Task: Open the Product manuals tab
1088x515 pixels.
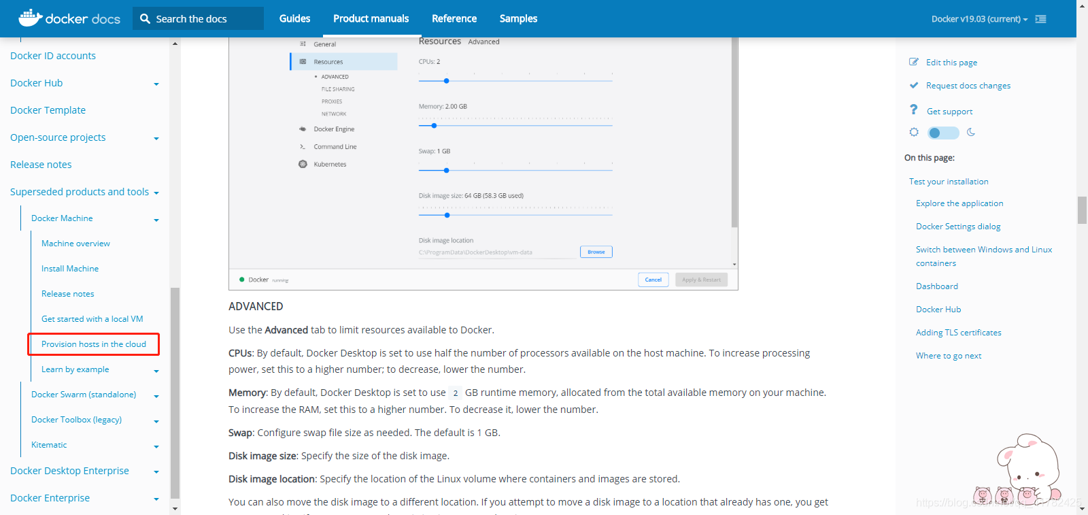Action: tap(371, 18)
